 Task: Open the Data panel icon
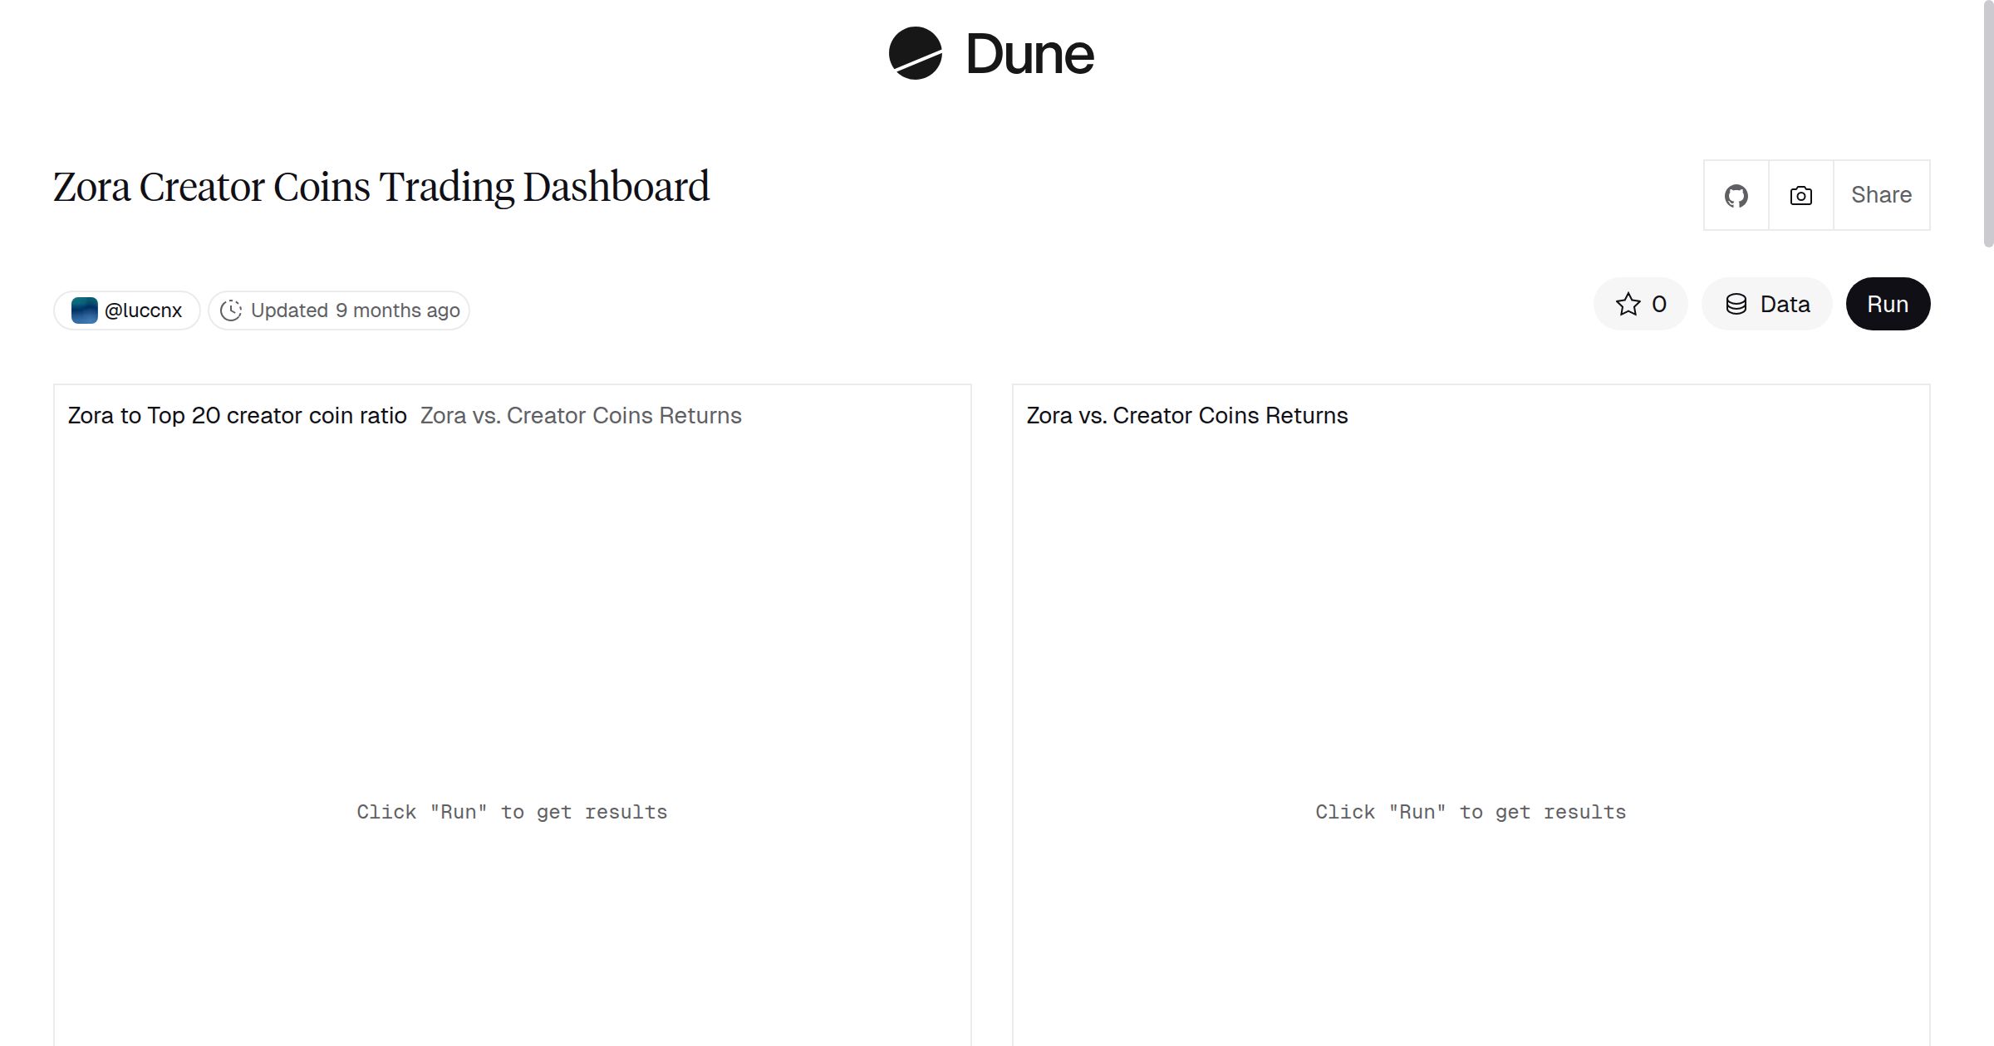1737,304
